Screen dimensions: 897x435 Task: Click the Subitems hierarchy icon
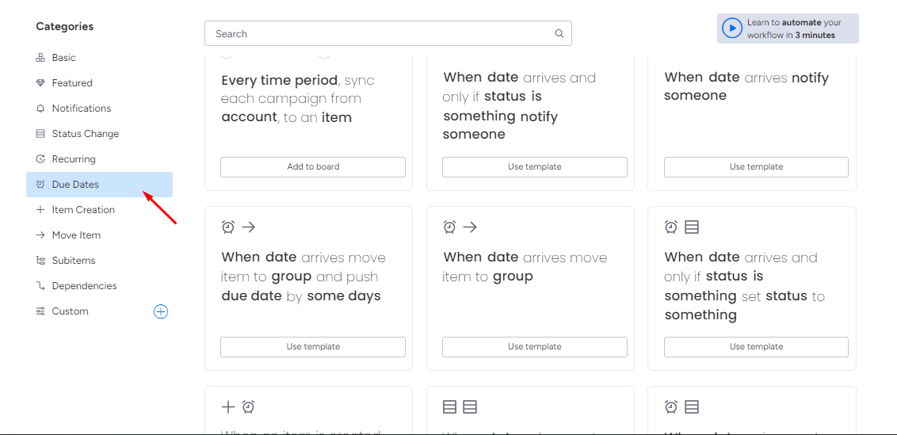40,261
